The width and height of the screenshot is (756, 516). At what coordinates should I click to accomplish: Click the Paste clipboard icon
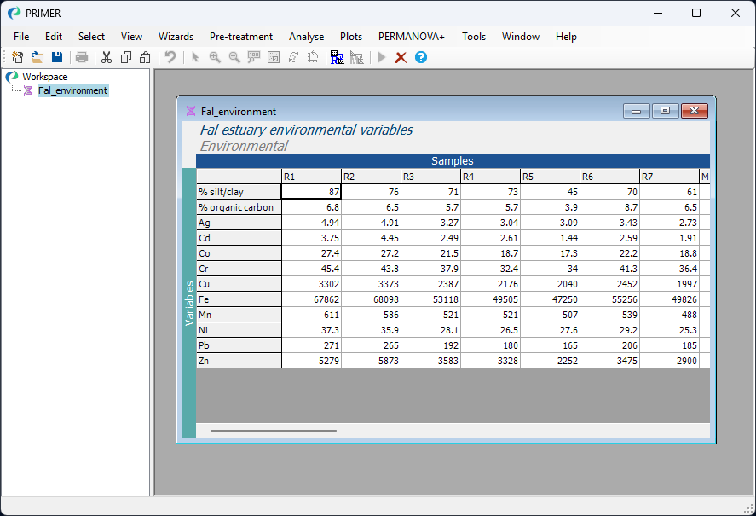click(x=145, y=57)
